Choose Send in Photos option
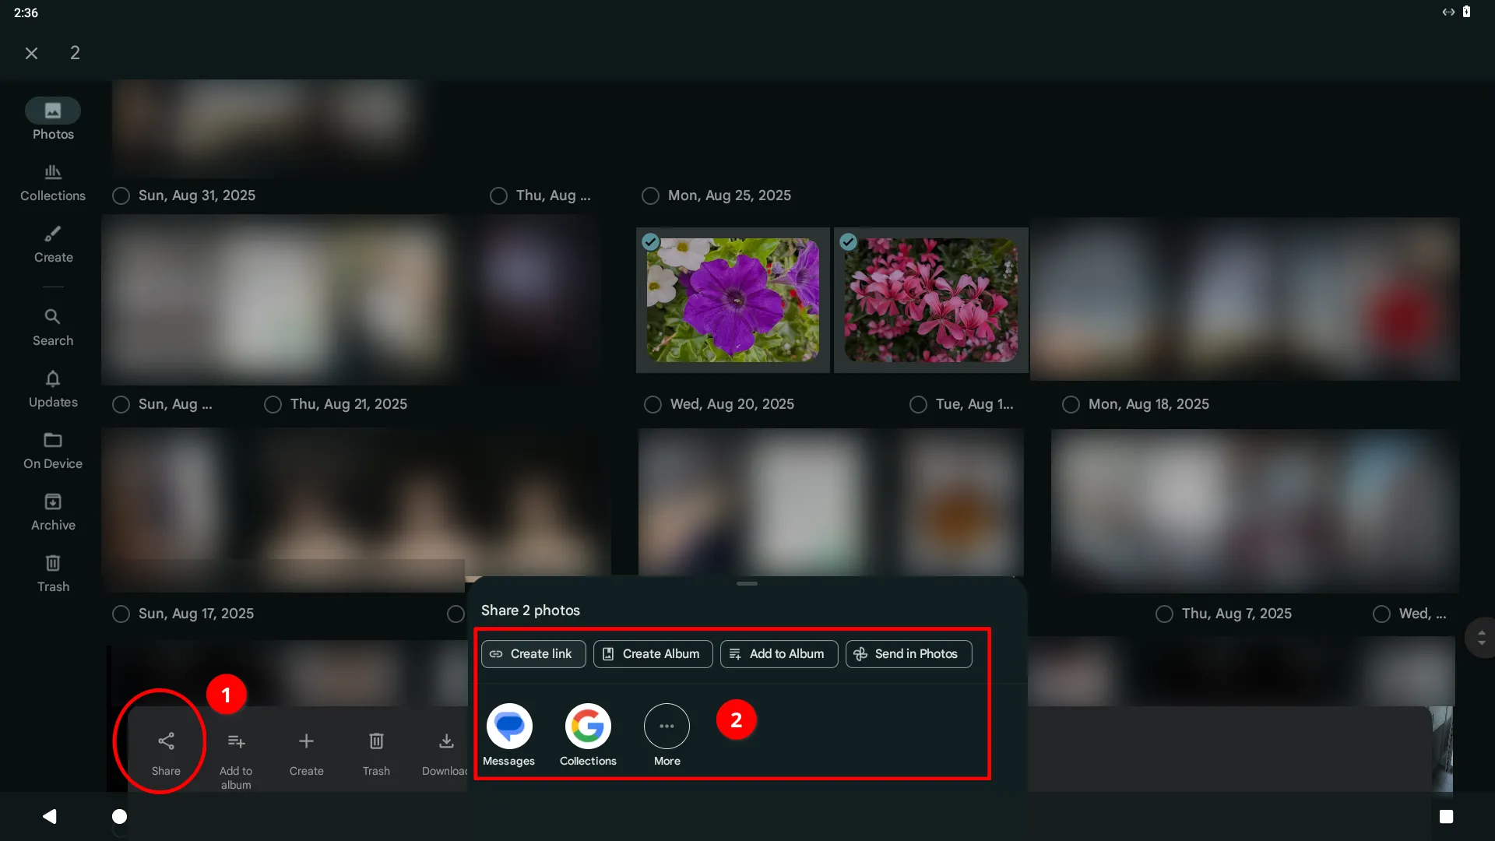1495x841 pixels. click(908, 653)
